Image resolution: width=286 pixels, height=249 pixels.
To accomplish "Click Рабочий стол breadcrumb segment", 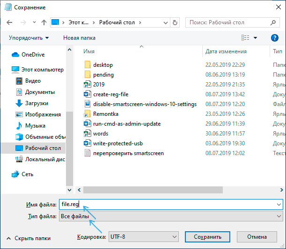I will 117,22.
